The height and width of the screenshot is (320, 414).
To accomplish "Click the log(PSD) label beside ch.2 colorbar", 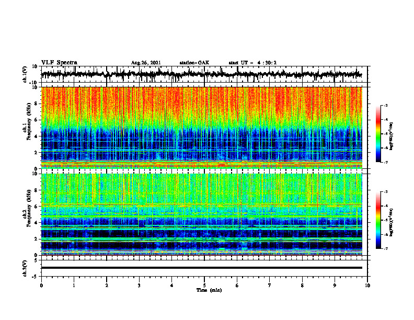I will 392,223.
